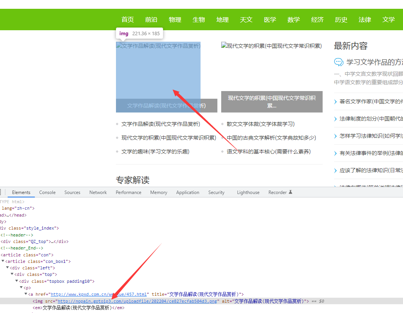The image size is (403, 313).
Task: Collapse the p element in DOM tree
Action: [21, 288]
